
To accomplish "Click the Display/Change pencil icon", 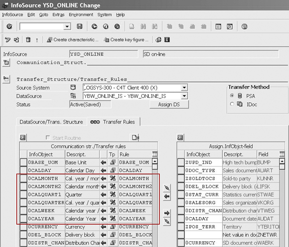I will [8, 40].
